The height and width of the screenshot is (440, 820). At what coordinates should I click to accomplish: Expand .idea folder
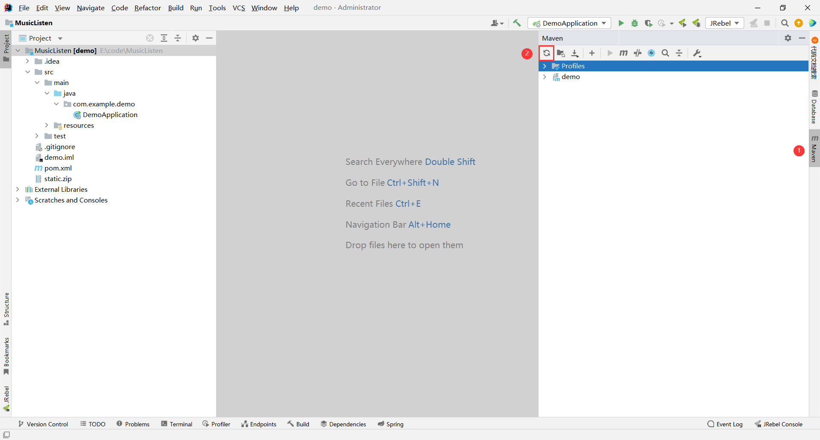pos(27,61)
